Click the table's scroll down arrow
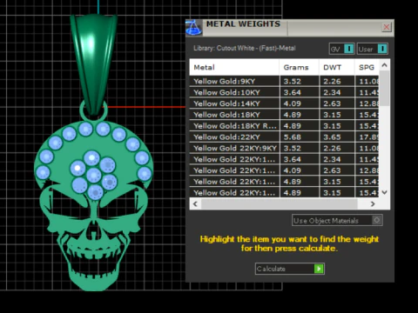 (384, 192)
